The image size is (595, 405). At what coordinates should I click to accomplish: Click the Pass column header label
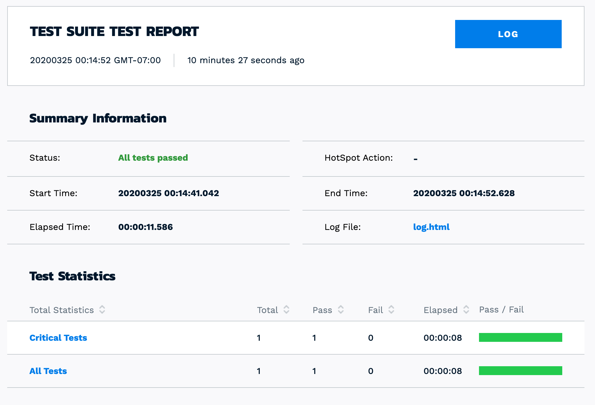pyautogui.click(x=322, y=310)
